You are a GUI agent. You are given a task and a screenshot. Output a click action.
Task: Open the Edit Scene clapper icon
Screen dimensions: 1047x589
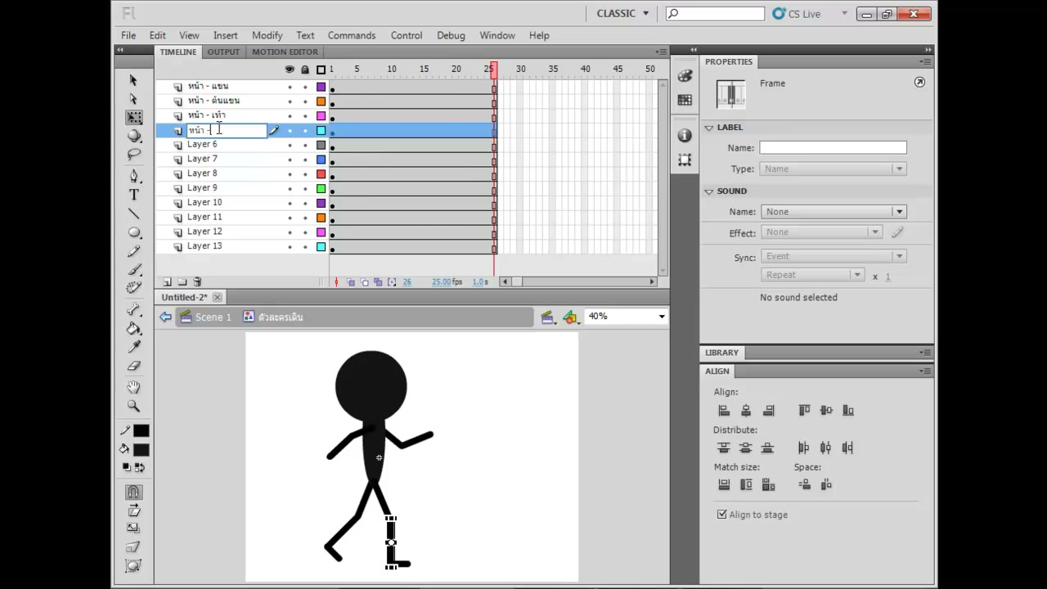pyautogui.click(x=548, y=317)
